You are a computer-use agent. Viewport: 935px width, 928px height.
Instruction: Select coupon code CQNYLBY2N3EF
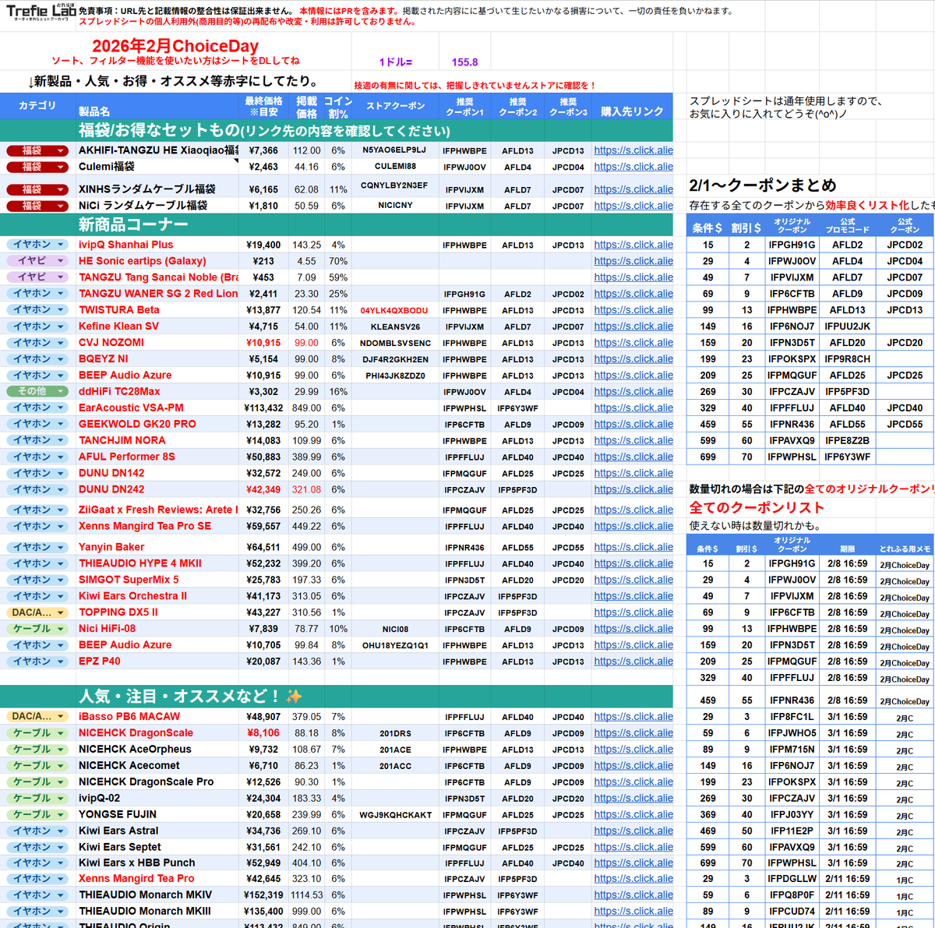click(394, 185)
